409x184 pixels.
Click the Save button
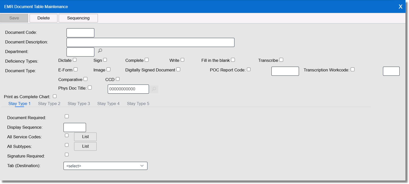point(14,18)
